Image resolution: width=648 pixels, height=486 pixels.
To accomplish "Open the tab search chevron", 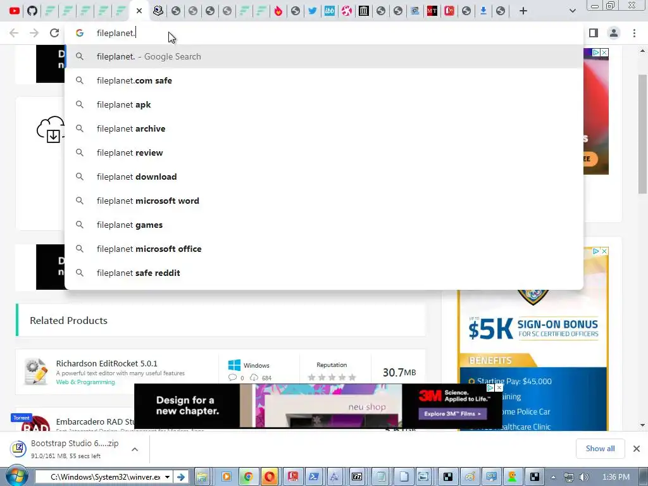I will (x=572, y=11).
